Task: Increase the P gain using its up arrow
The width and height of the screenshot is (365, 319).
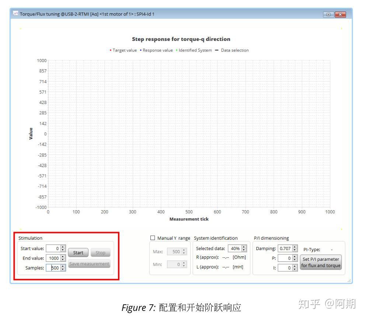Action: coord(294,256)
